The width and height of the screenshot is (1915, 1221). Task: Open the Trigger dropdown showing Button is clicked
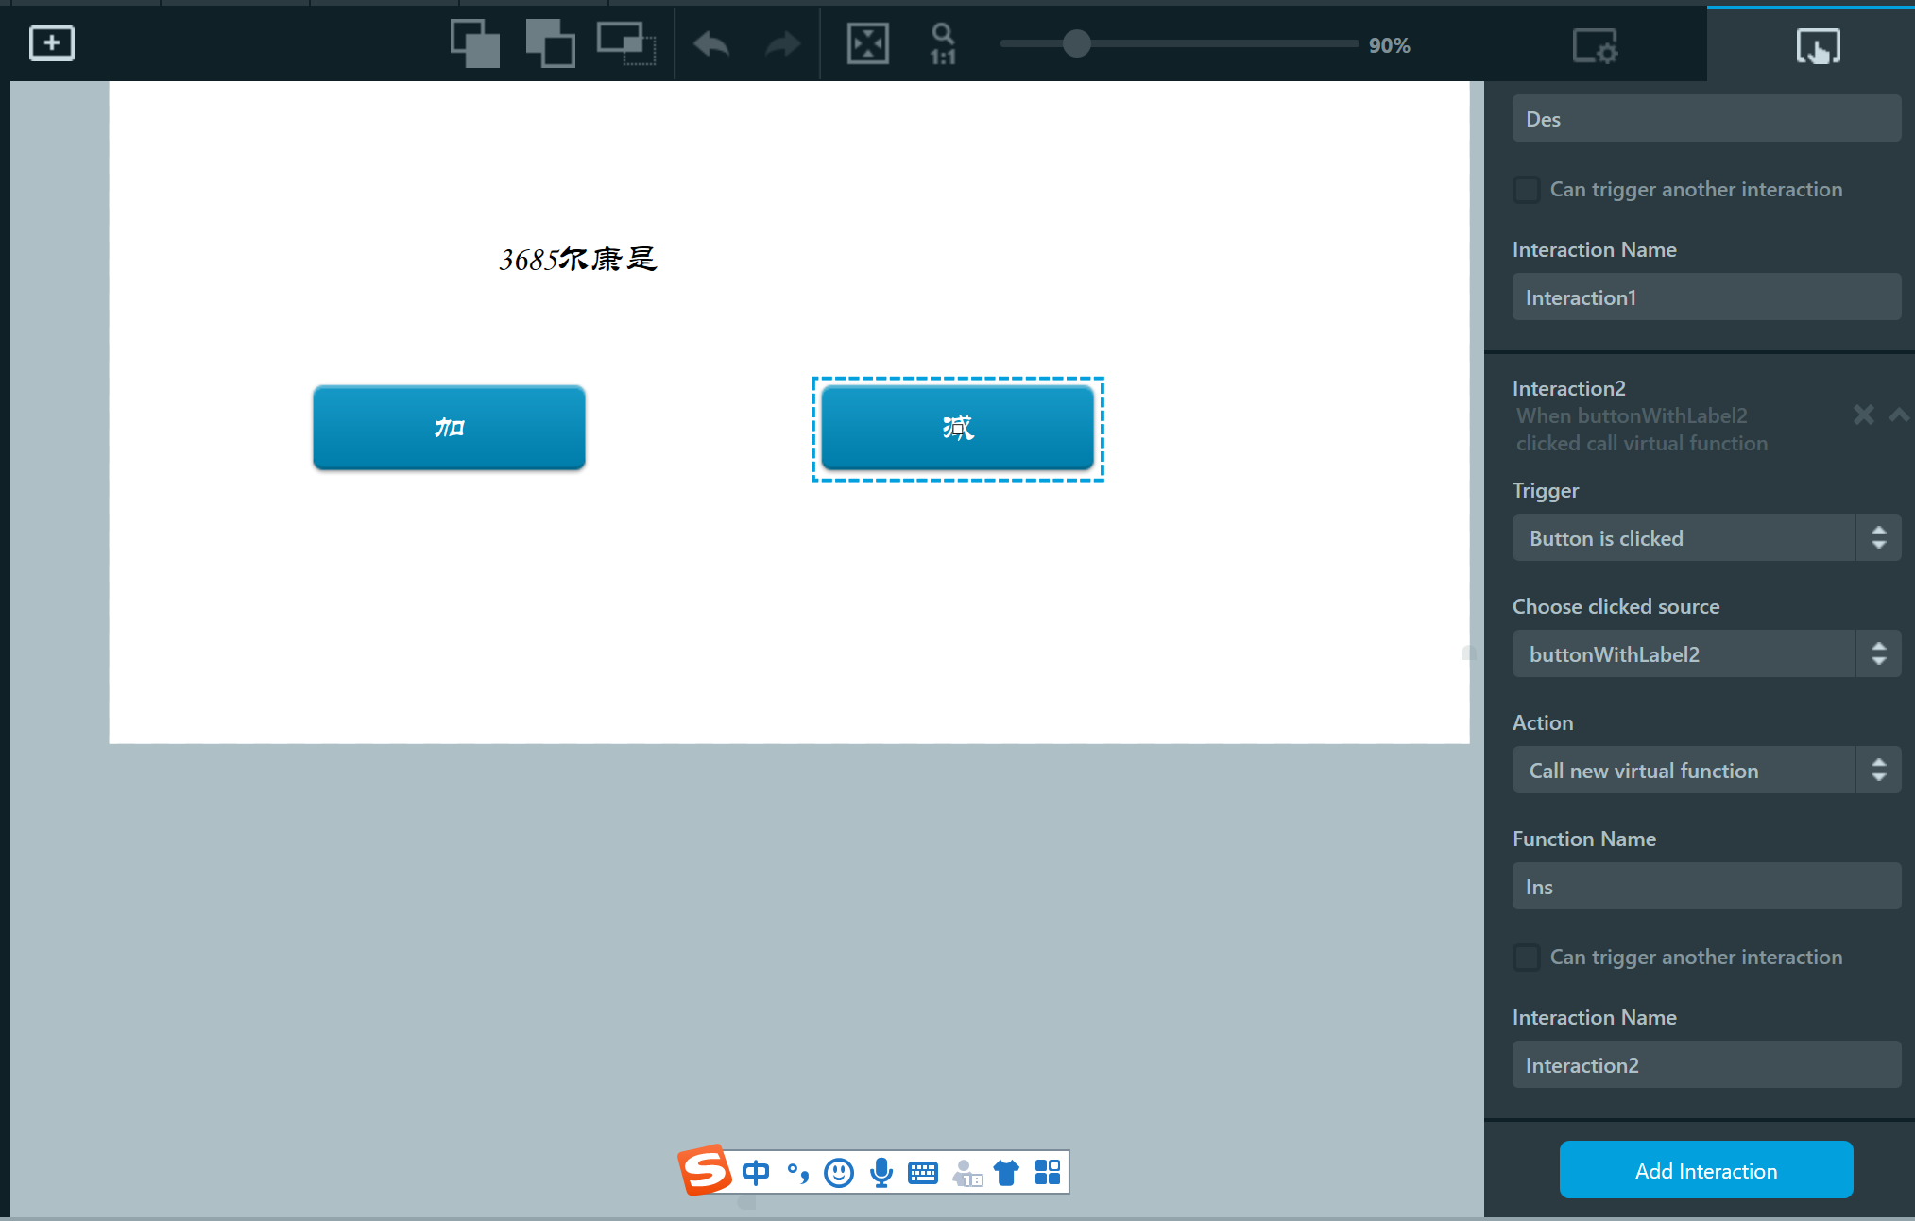pos(1705,537)
